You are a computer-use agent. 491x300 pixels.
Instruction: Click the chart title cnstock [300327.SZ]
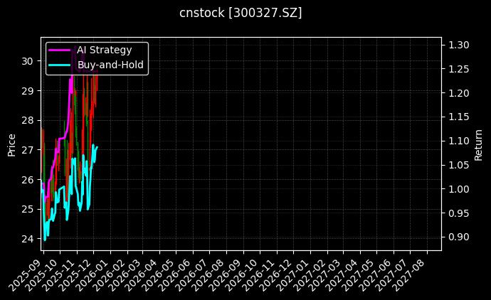pos(241,13)
